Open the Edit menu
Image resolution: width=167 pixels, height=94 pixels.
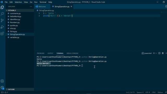(11, 2)
